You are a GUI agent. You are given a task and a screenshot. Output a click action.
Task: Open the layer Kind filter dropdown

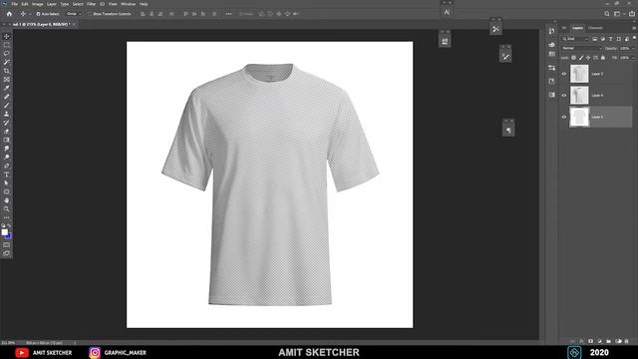(575, 39)
